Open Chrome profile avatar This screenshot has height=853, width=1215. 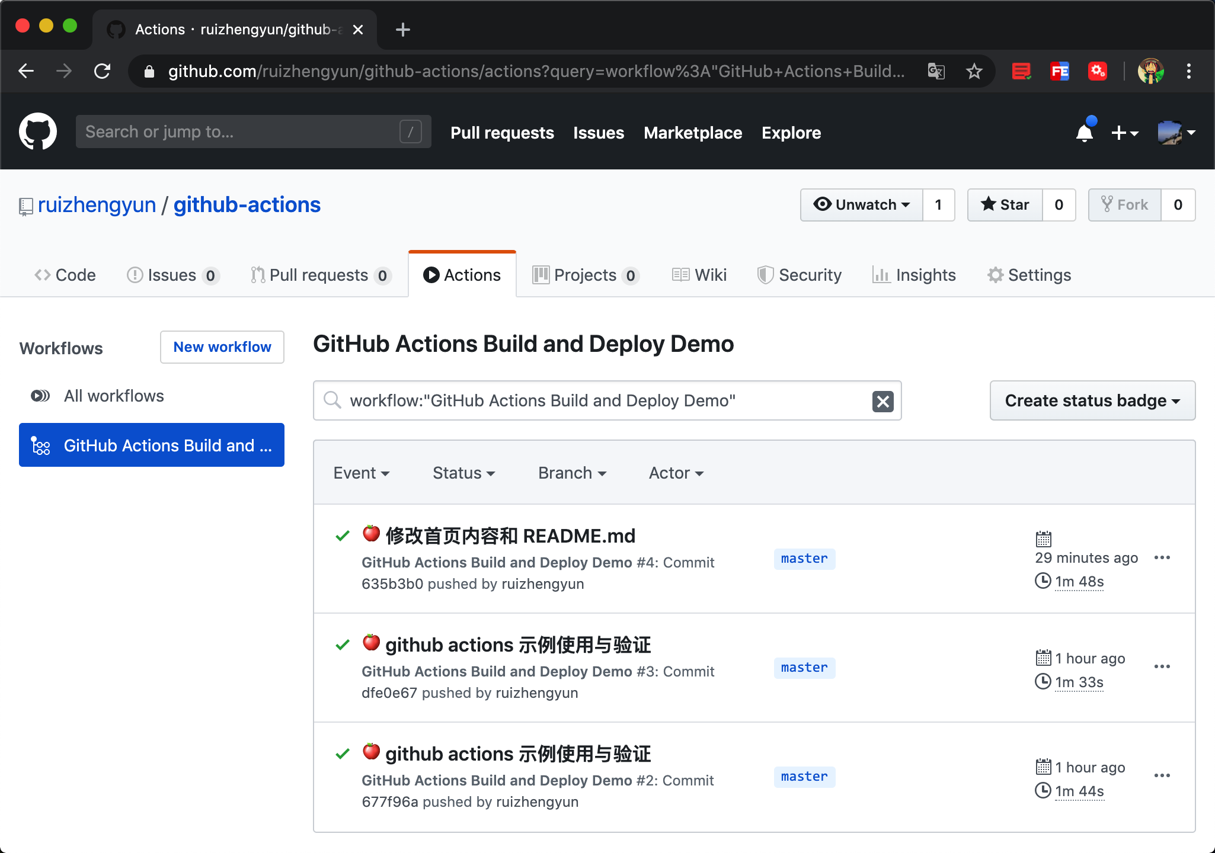[1150, 72]
